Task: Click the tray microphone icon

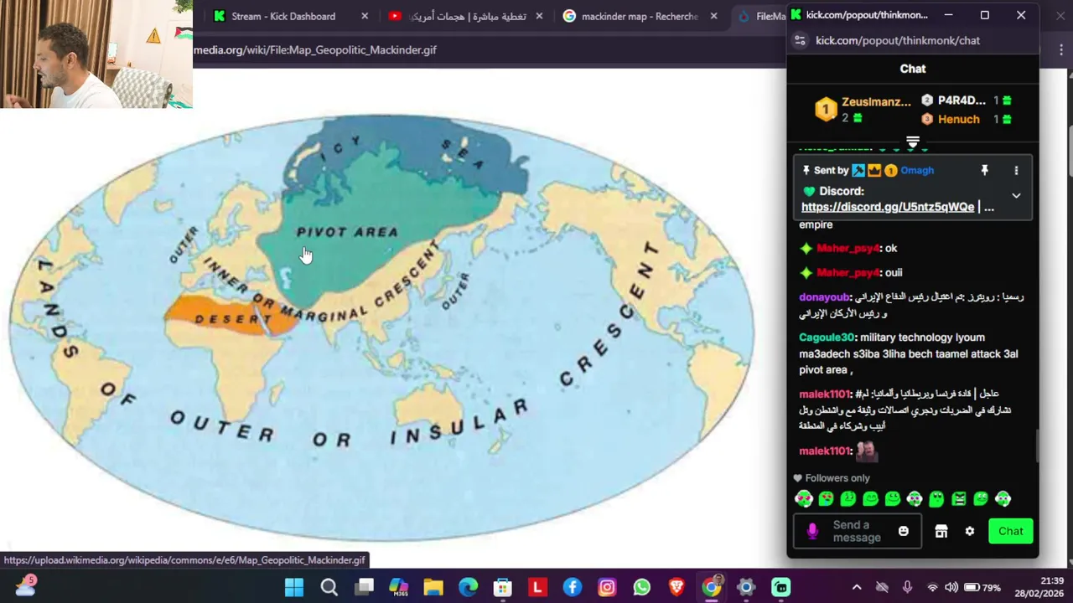Action: [906, 587]
